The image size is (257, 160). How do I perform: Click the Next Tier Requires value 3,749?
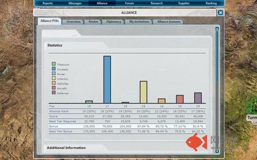pyautogui.click(x=143, y=121)
